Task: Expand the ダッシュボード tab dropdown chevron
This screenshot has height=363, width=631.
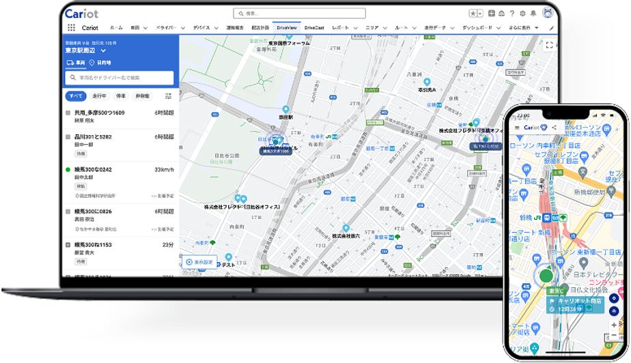Action: click(499, 28)
